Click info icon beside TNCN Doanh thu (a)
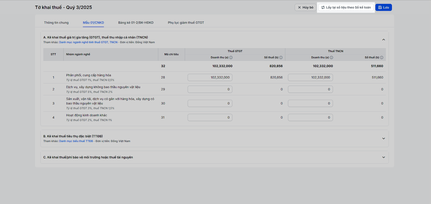 pyautogui.click(x=331, y=57)
